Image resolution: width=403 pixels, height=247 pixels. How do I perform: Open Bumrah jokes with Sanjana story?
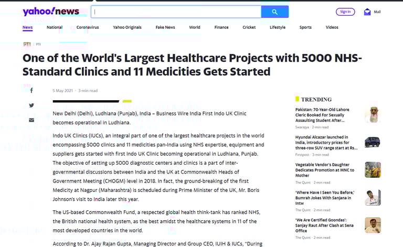(325, 198)
